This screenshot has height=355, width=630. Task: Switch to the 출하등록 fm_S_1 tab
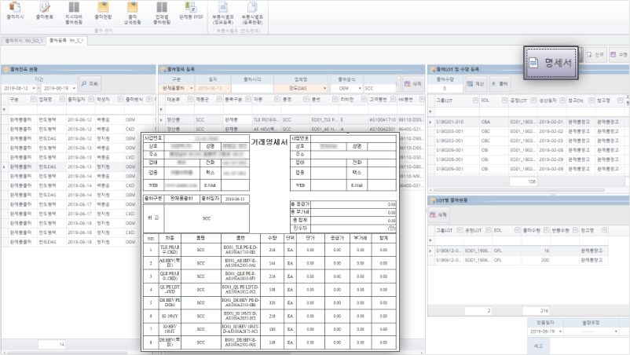pos(66,41)
